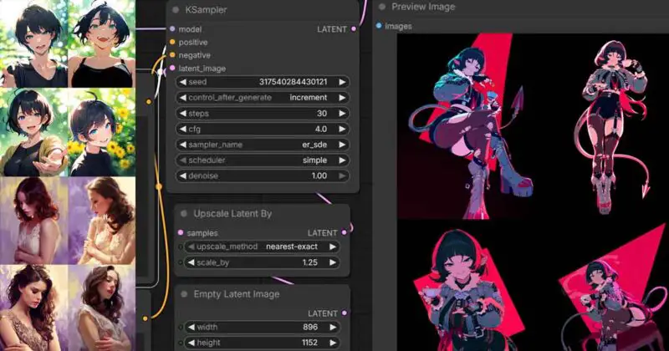
Task: Decrease width with the left arrow
Action: point(192,327)
